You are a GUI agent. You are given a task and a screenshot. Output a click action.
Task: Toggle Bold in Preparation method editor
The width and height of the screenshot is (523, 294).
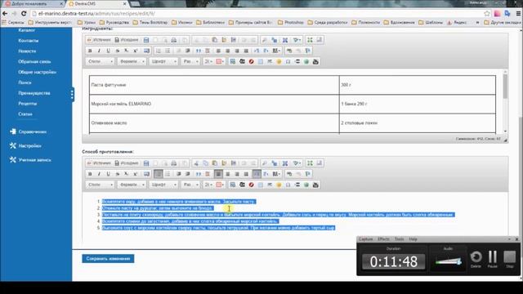click(90, 174)
